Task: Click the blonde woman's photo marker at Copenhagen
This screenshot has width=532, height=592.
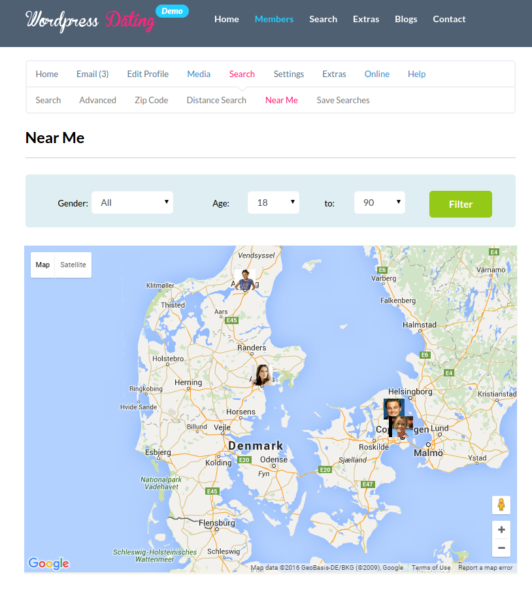Action: 401,427
